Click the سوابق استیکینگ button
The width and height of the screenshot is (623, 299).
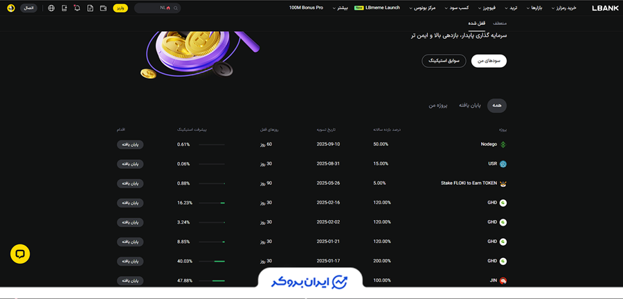click(443, 61)
